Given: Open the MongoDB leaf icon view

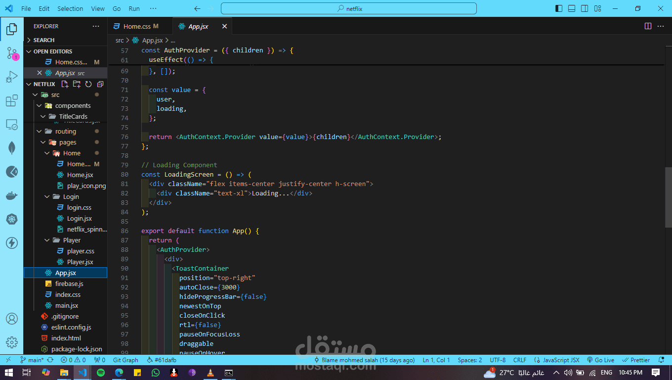Looking at the screenshot, I should [x=12, y=148].
